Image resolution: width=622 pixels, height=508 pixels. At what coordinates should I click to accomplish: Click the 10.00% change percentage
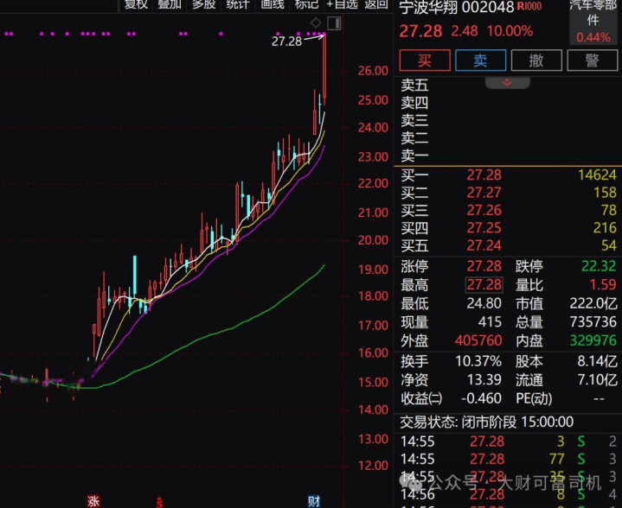[510, 31]
